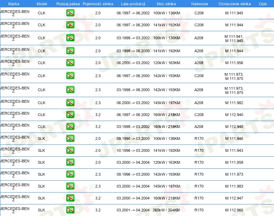Select engine code M 111.943
The image size is (274, 216).
pos(234,150)
